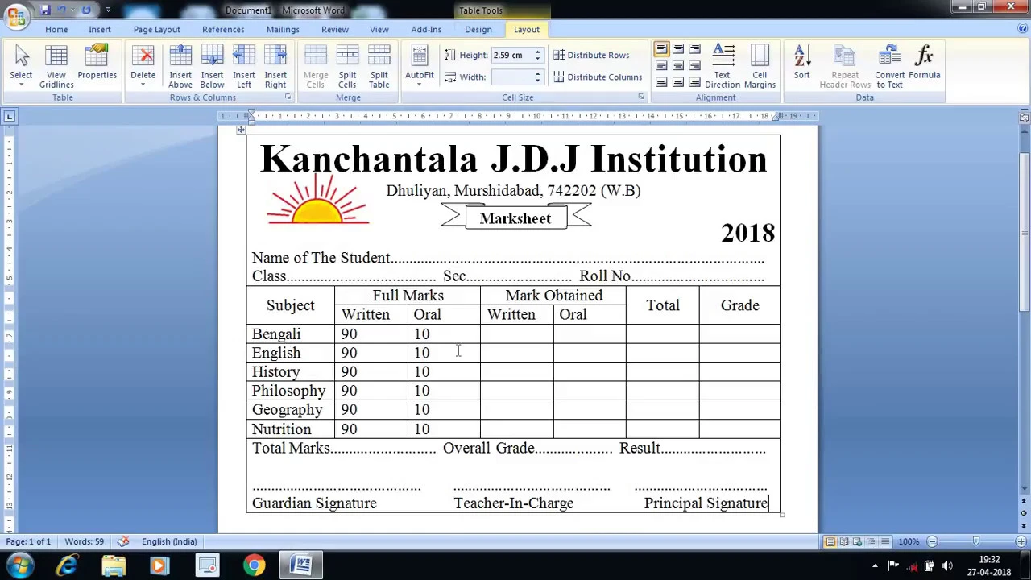1031x580 pixels.
Task: Click Distribute Columns
Action: pos(598,77)
